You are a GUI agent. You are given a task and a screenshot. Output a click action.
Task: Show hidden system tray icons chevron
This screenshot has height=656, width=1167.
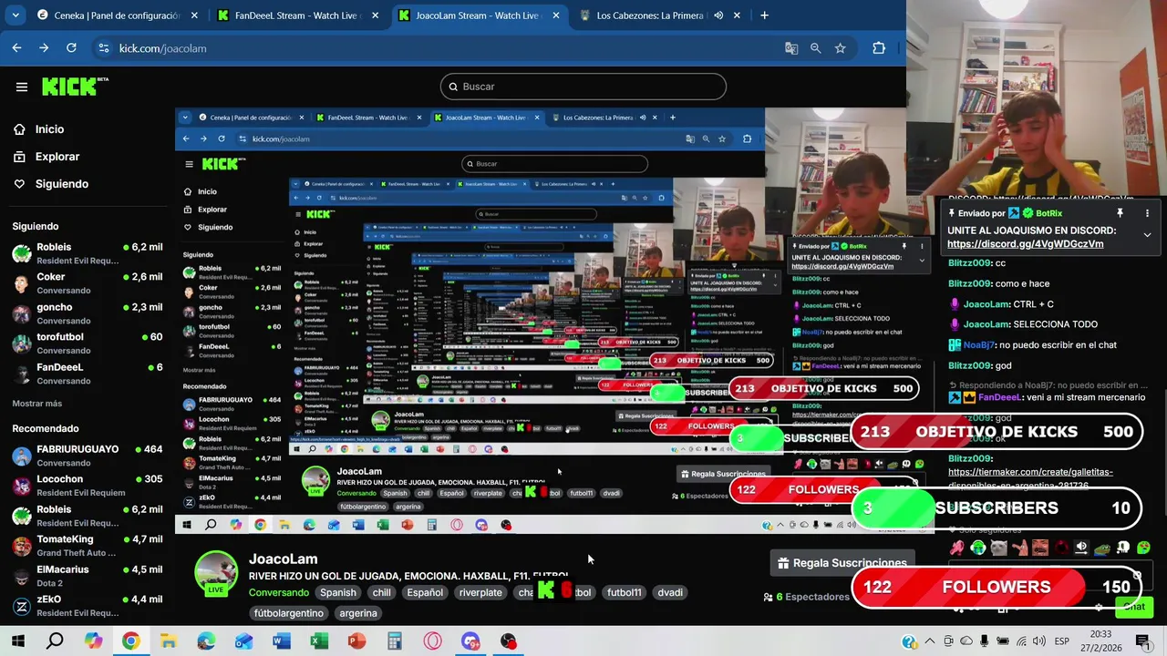tap(930, 641)
